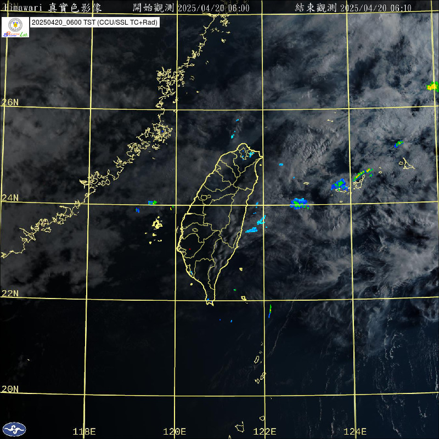Image resolution: width=439 pixels, height=439 pixels.
Task: Click the 20250420_0600 TST timestamp label
Action: [95, 22]
